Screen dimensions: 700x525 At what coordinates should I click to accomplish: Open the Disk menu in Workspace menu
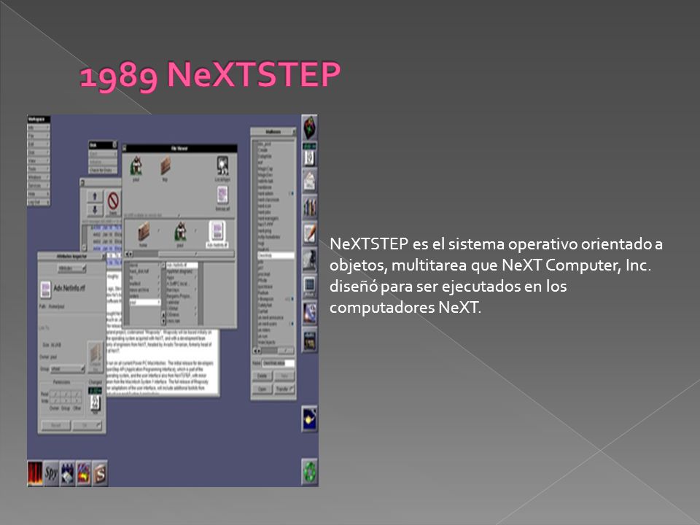[x=39, y=152]
